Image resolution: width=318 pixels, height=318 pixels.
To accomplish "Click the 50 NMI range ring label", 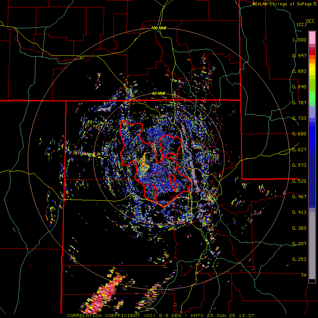I will point(159,94).
